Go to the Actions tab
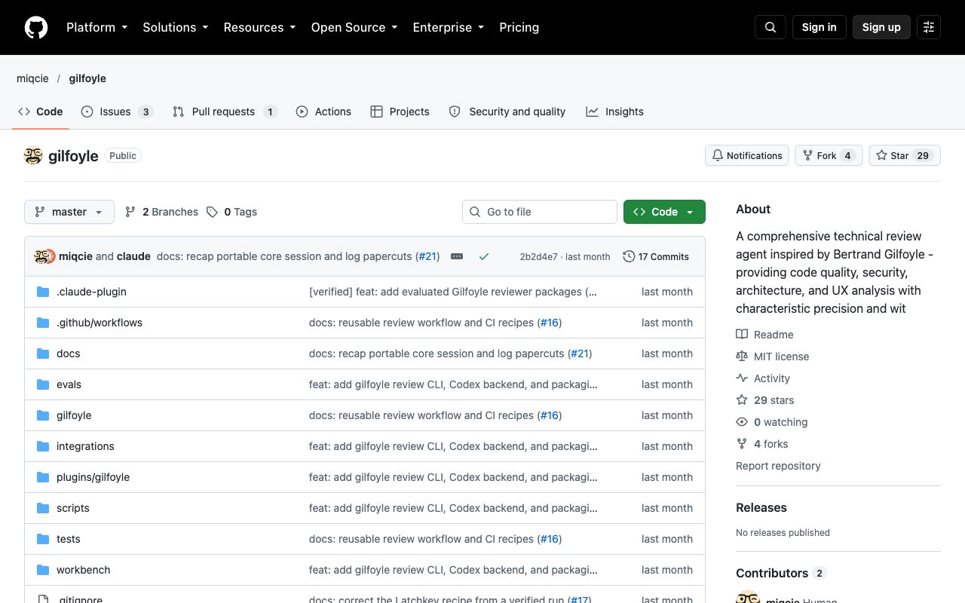 click(x=323, y=112)
